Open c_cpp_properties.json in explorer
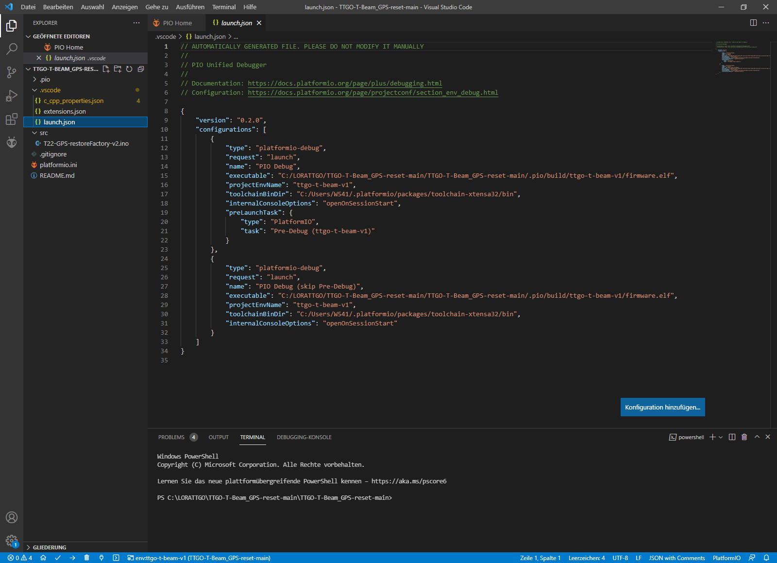Image resolution: width=777 pixels, height=563 pixels. pos(73,101)
